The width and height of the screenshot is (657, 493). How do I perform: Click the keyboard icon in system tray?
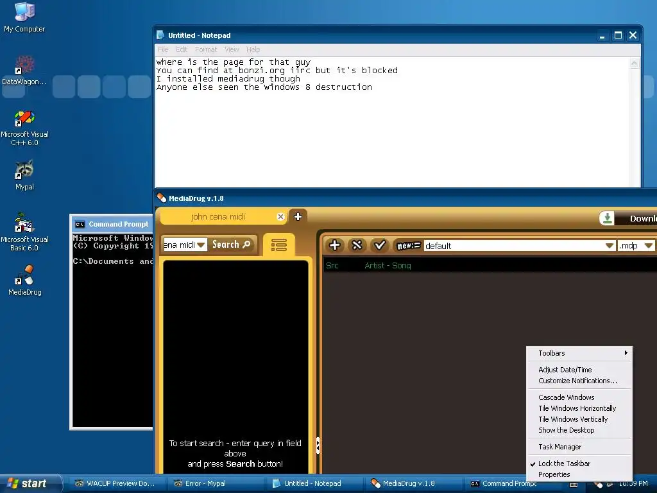point(574,484)
